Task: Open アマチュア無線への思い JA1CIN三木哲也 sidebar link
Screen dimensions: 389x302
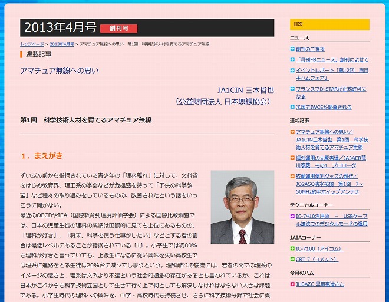Action: click(332, 140)
